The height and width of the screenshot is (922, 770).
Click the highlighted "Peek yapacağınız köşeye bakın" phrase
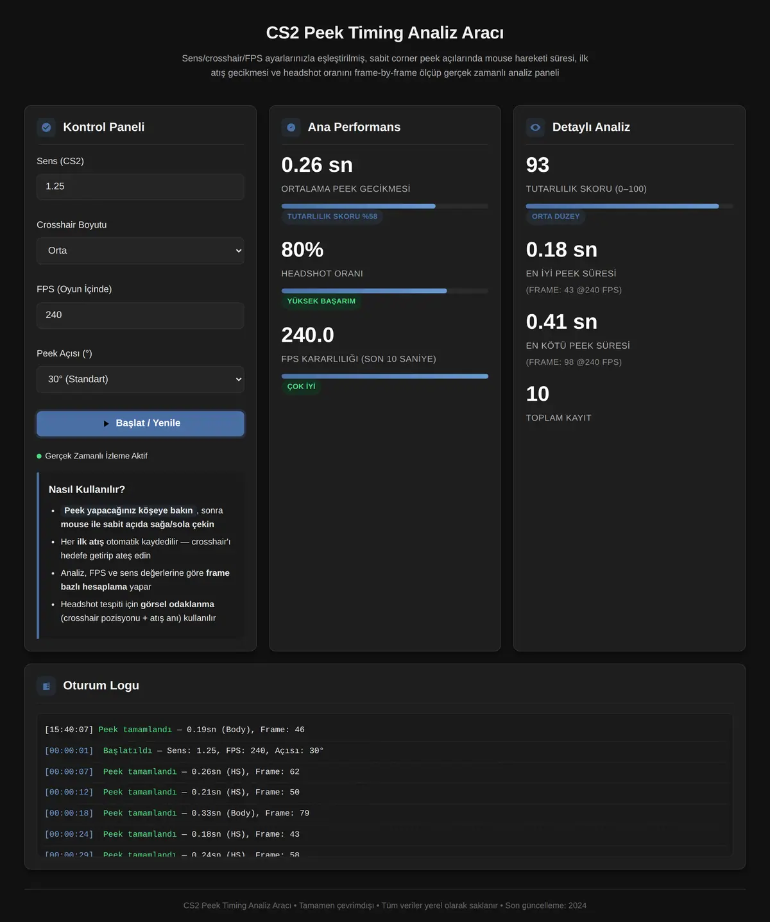click(128, 510)
